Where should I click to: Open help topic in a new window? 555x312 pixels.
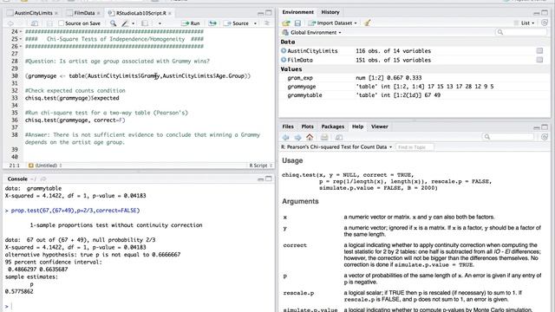pos(339,137)
